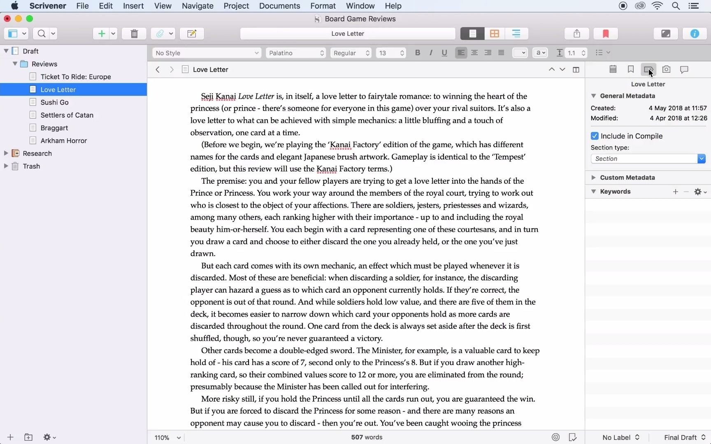The height and width of the screenshot is (444, 711).
Task: Click the footer comment note icon
Action: [573, 437]
